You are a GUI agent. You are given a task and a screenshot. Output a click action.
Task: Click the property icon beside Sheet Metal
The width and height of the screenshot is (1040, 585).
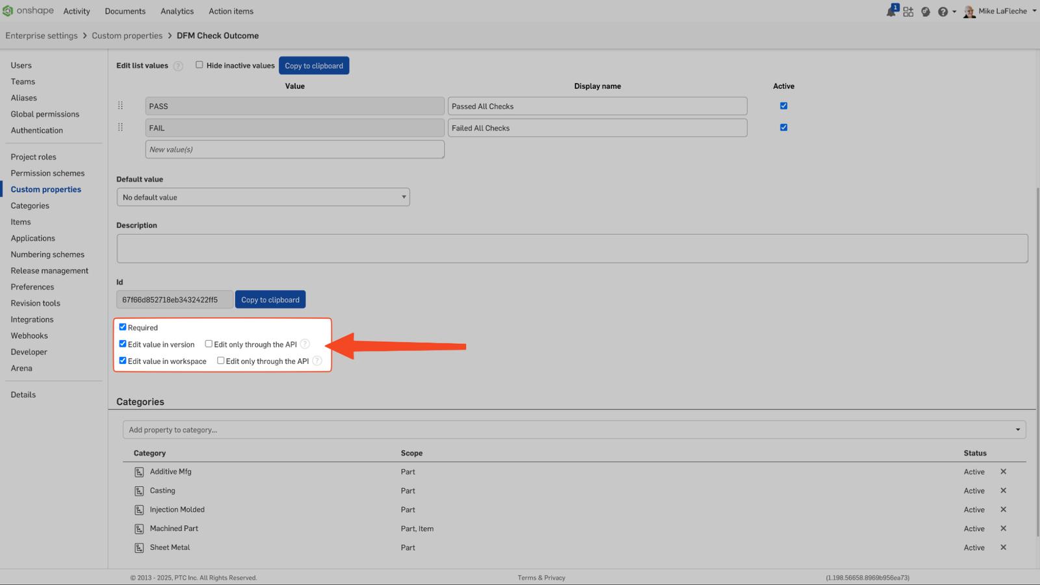click(x=139, y=547)
